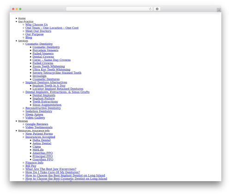Screen dimensions: 231x195
Task: Open Severe Tetracycline Stained Teeth link
Action: (57, 73)
